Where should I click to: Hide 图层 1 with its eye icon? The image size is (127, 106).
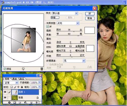tap(5, 92)
